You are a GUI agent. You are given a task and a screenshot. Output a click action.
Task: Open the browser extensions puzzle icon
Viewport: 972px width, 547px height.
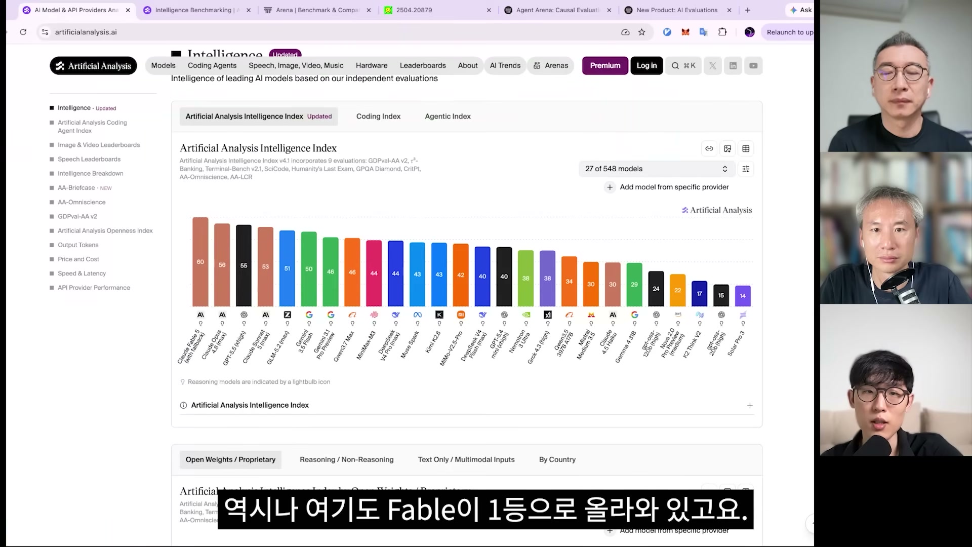[x=722, y=32]
